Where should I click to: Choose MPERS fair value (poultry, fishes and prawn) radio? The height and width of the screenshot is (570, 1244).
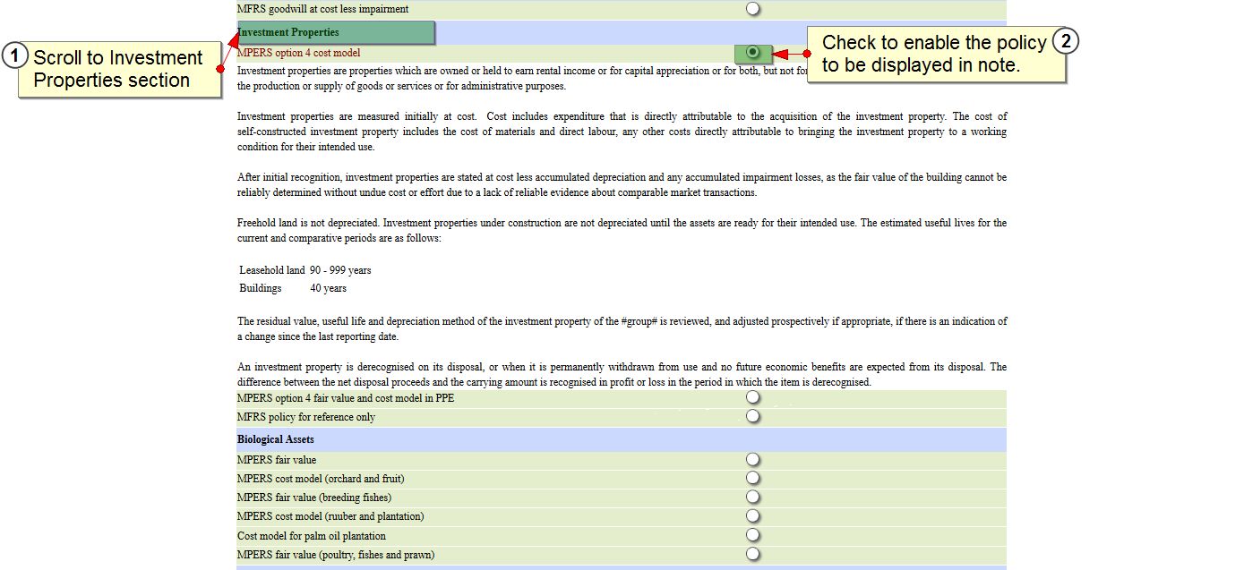click(x=752, y=554)
